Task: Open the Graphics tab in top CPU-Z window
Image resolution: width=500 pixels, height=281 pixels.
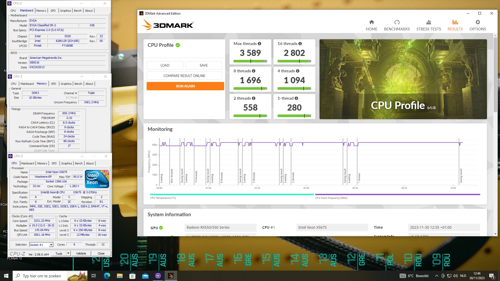Action: click(x=65, y=11)
